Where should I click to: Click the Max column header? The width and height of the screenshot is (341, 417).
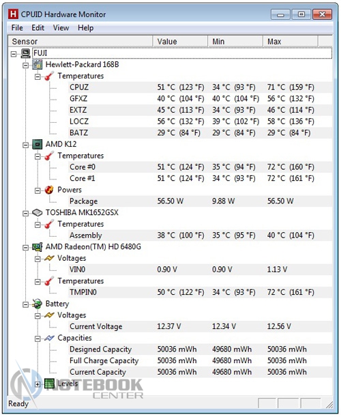click(x=291, y=42)
